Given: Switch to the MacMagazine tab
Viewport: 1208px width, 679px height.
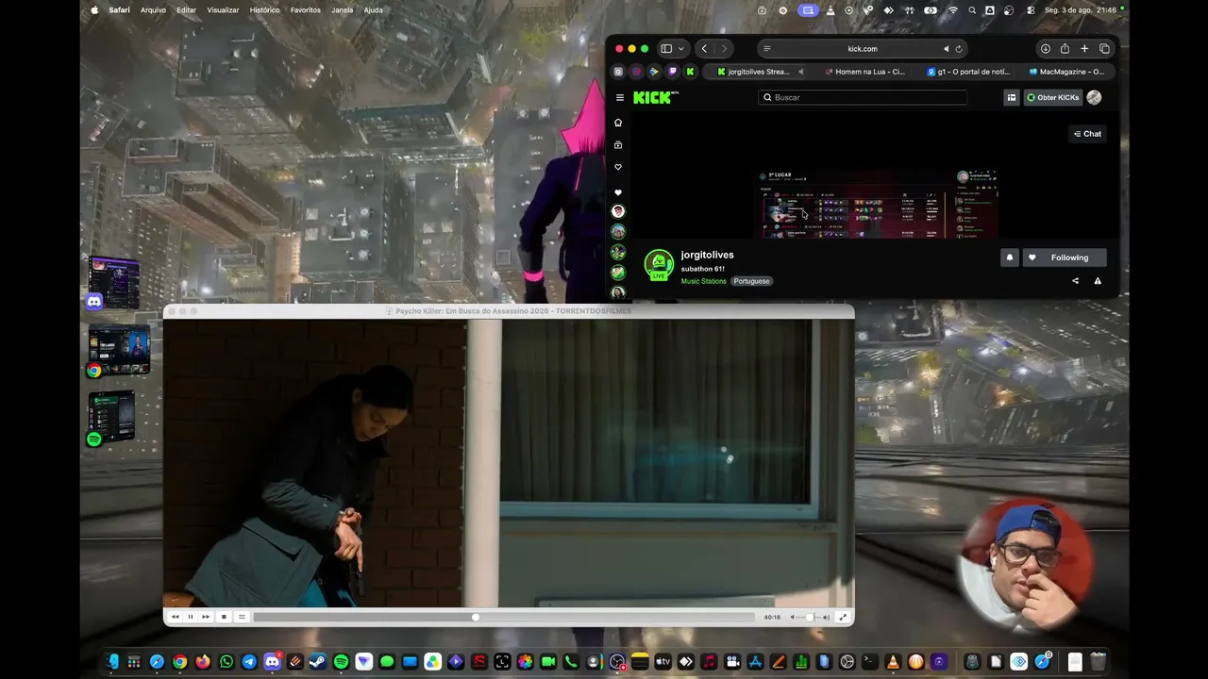Looking at the screenshot, I should tap(1066, 72).
